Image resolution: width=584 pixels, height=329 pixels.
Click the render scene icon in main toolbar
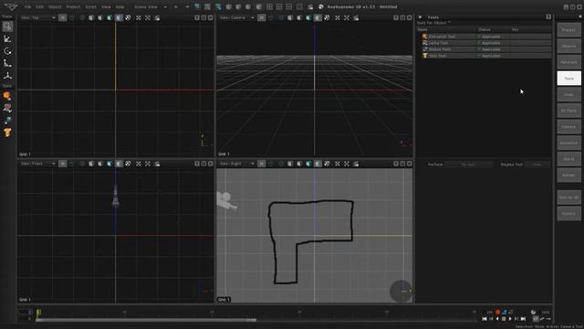tap(310, 6)
